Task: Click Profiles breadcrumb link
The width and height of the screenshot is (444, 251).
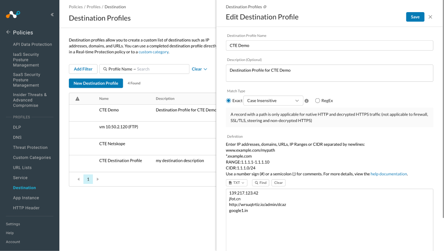Action: pos(94,7)
